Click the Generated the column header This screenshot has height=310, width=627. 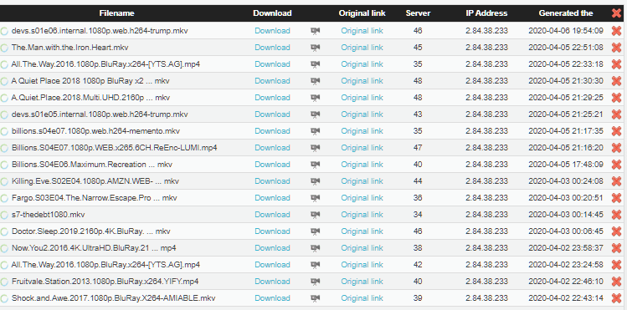coord(566,13)
